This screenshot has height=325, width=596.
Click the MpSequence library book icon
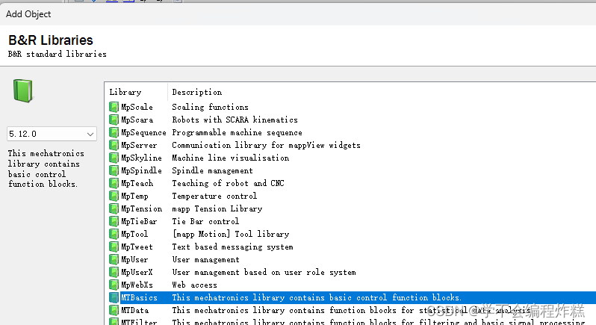(x=114, y=132)
